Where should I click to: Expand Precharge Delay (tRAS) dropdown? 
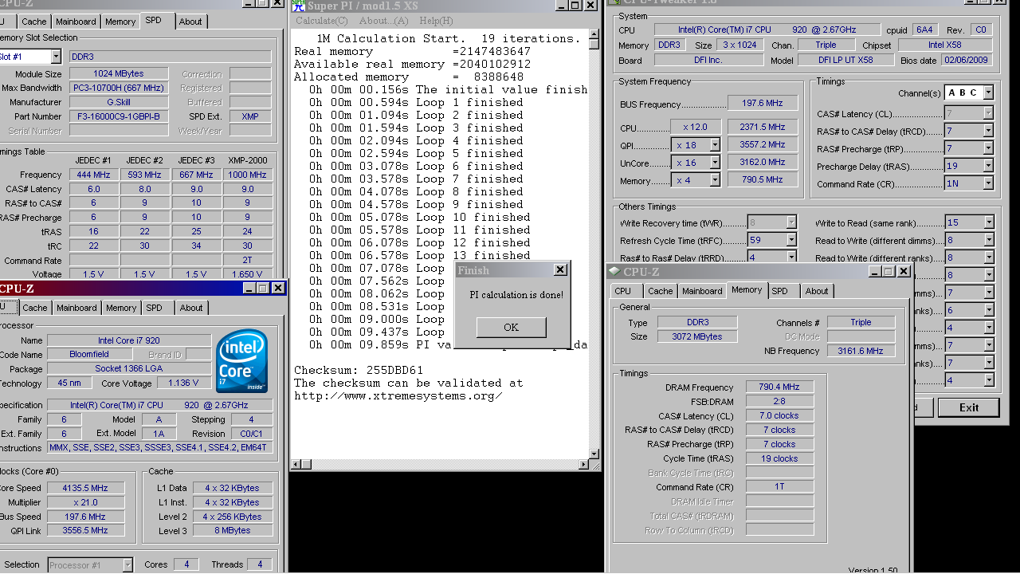click(x=988, y=166)
